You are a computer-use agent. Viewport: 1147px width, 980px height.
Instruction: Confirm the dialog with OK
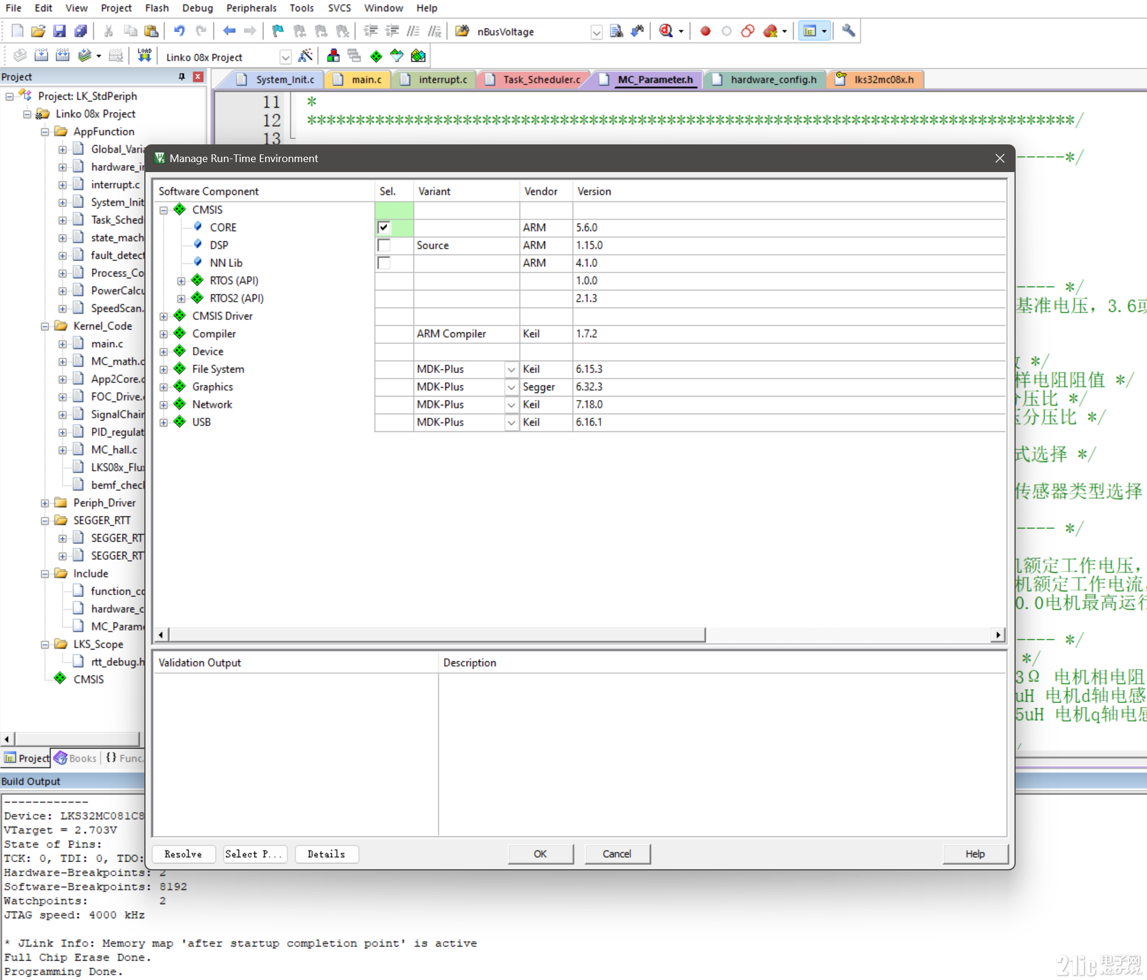540,854
